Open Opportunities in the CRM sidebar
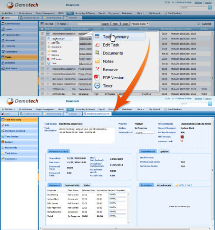The image size is (215, 230). pyautogui.click(x=19, y=35)
